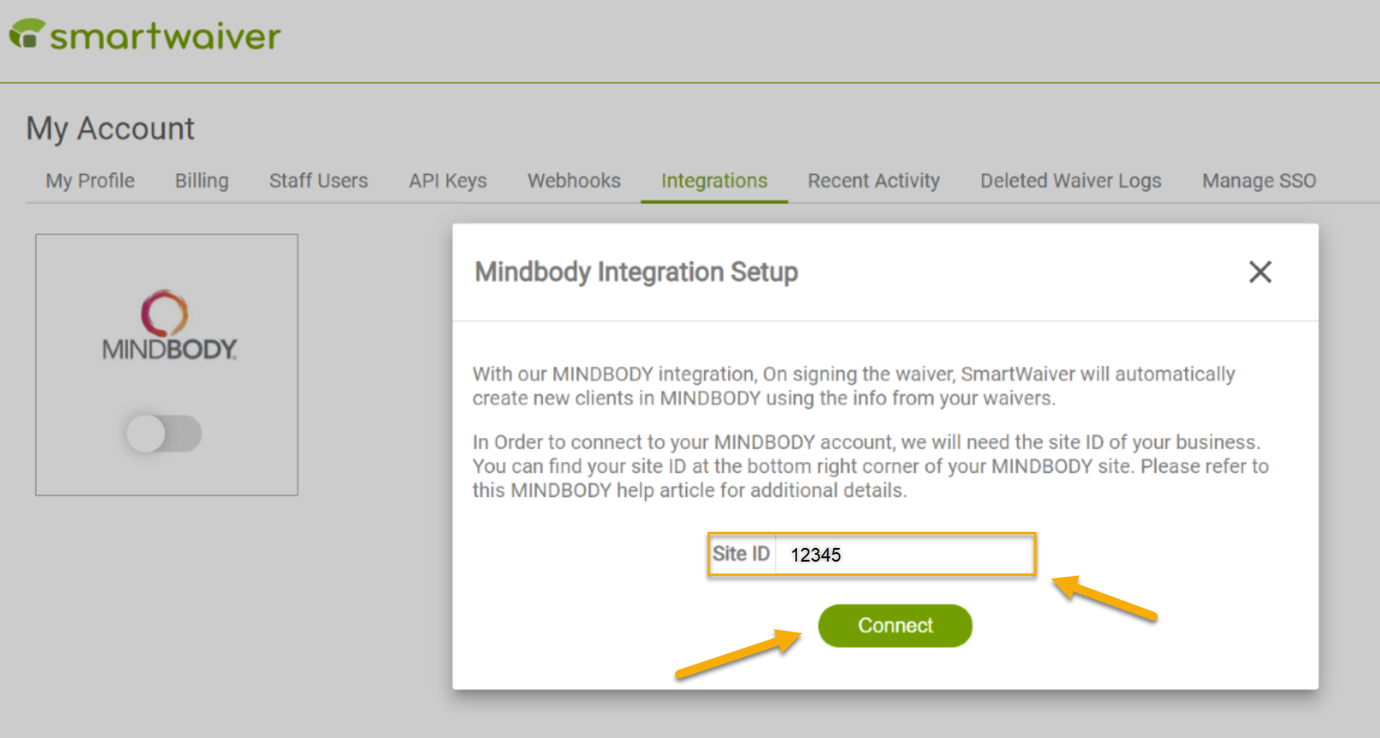Close the Mindbody Integration Setup dialog
Screen dimensions: 1380x738
[x=1260, y=272]
